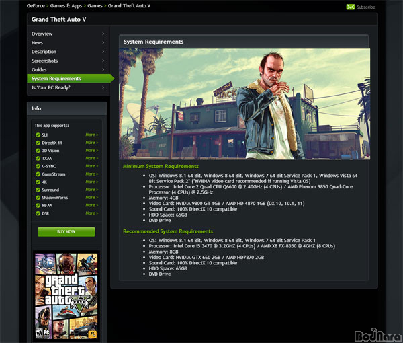403x343 pixels.
Task: Click the 'Memory: 4GB' line
Action: [x=163, y=198]
